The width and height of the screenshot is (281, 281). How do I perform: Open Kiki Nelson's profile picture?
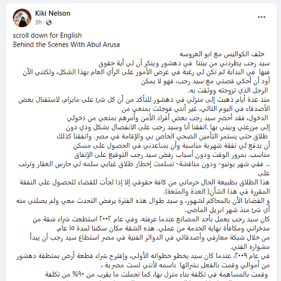(22, 18)
